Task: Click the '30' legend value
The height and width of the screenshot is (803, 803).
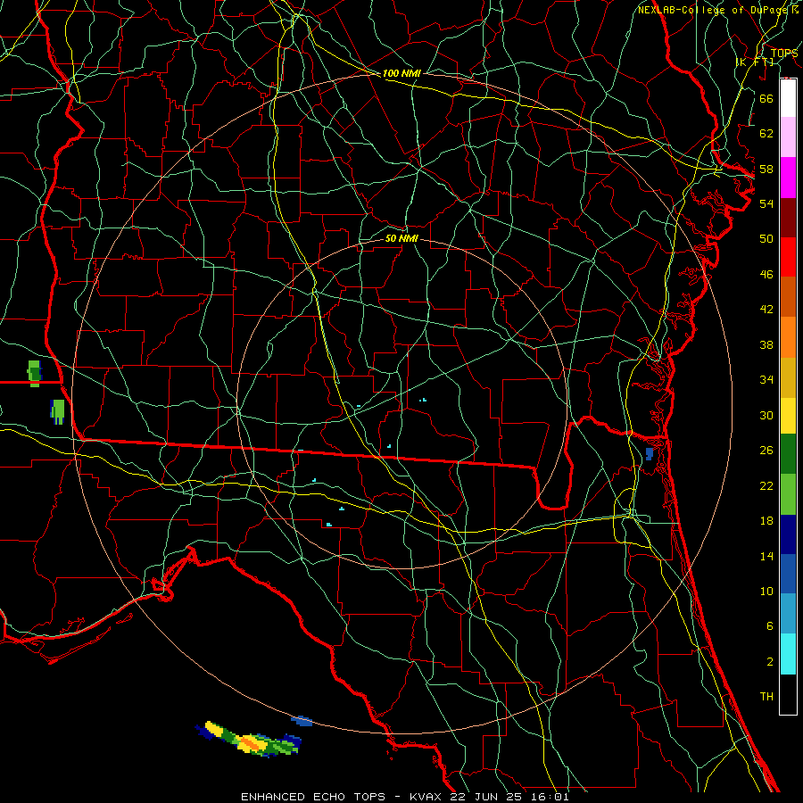Action: click(766, 415)
